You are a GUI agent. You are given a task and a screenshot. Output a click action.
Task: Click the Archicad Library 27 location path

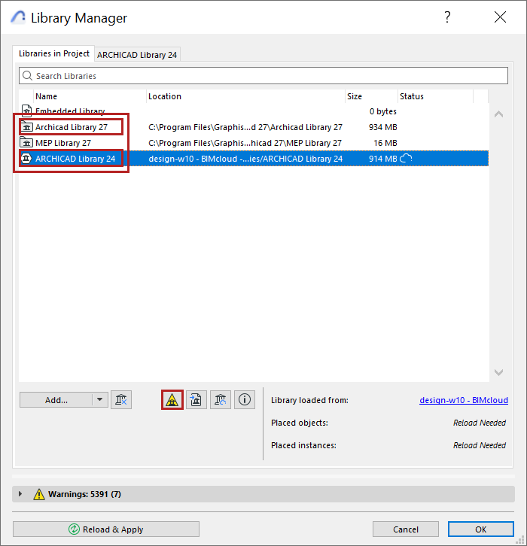[x=245, y=127]
